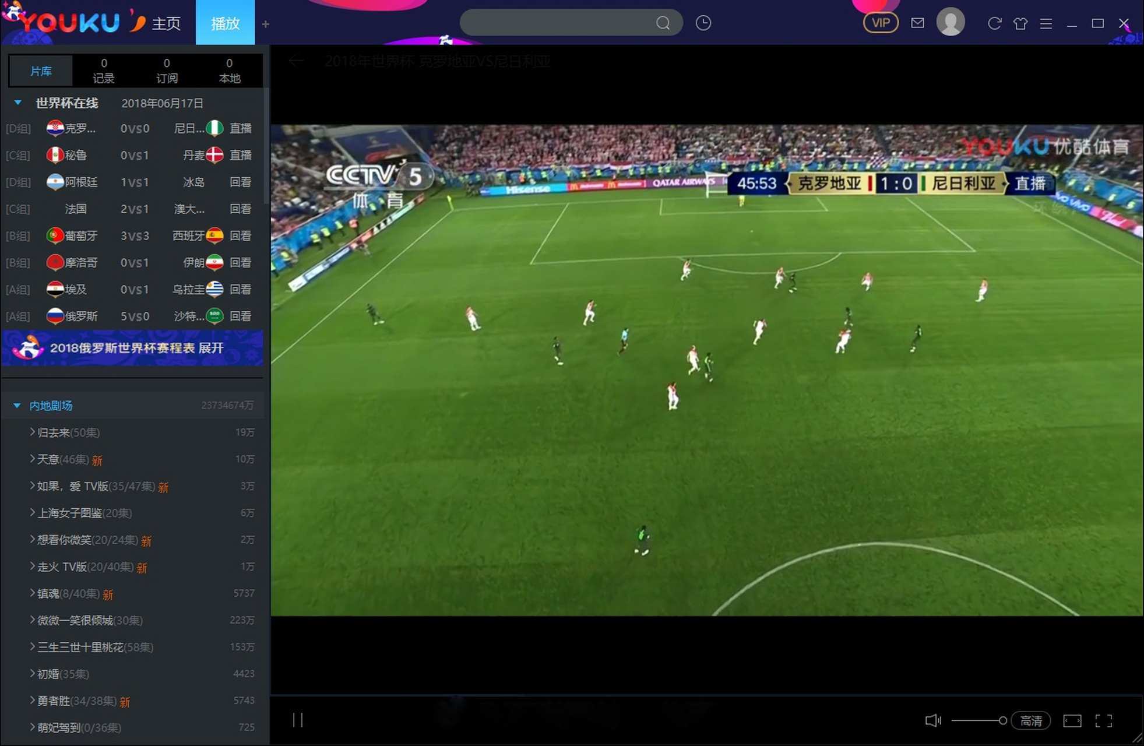Collapse the 世界杯在线 section
The width and height of the screenshot is (1144, 746).
[17, 103]
